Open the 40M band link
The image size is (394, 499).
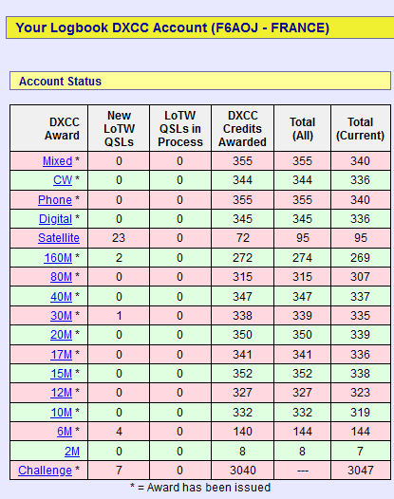61,297
